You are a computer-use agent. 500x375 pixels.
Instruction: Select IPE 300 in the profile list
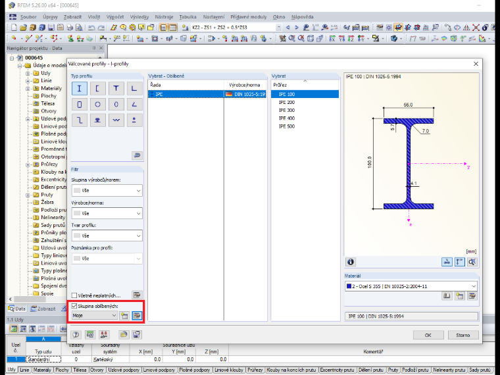pyautogui.click(x=305, y=111)
